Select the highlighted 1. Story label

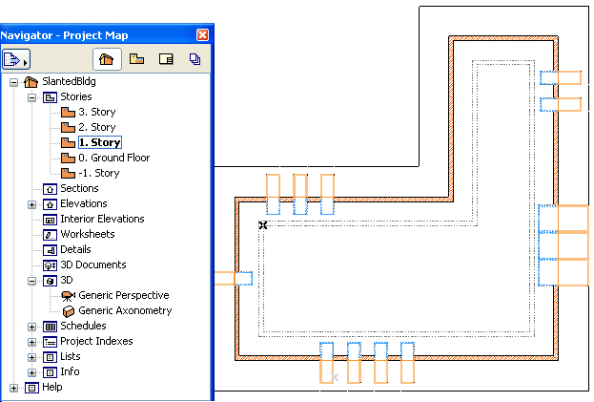[x=100, y=142]
